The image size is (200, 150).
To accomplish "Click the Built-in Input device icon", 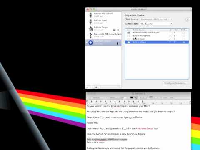I will (x=90, y=22).
